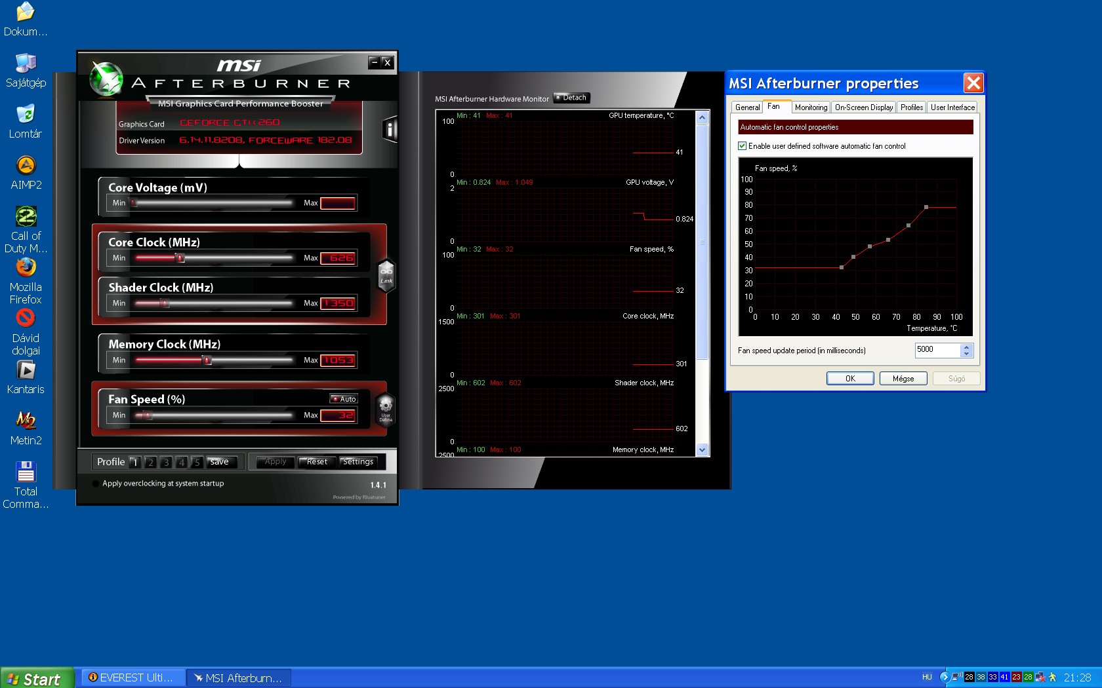Enable user defined software automatic fan control
The height and width of the screenshot is (688, 1102).
[x=743, y=146]
